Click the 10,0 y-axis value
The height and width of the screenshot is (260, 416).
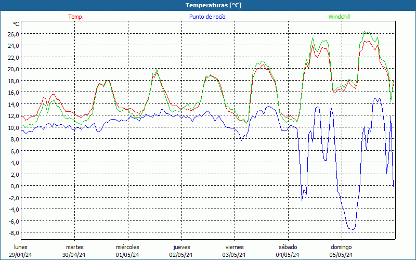coord(14,127)
